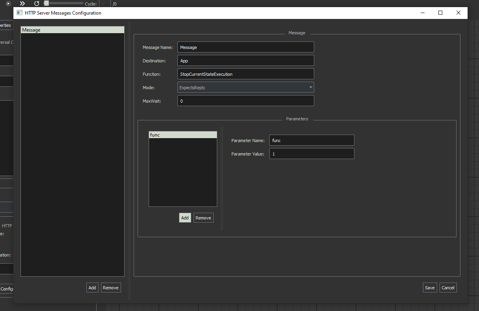Edit the Function field StopCurrentStateExecution

[246, 74]
